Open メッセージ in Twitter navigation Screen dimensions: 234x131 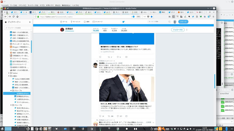click(98, 22)
